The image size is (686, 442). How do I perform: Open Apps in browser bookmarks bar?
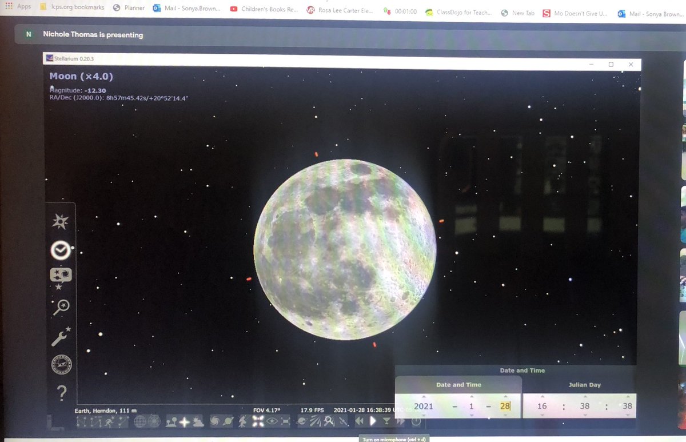tap(19, 6)
